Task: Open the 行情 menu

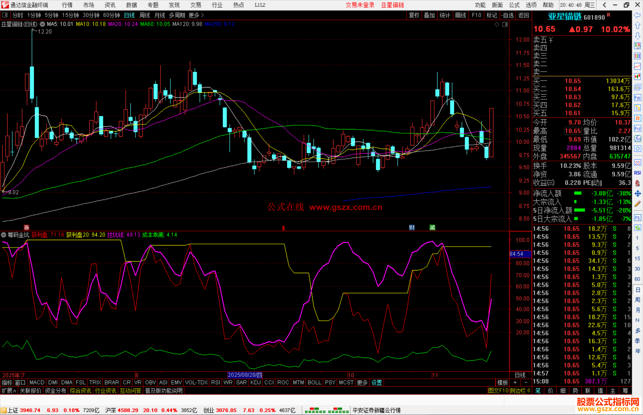Action: coord(67,5)
